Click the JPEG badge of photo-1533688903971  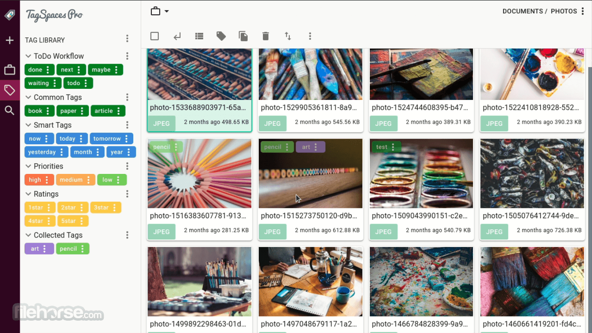tap(161, 123)
